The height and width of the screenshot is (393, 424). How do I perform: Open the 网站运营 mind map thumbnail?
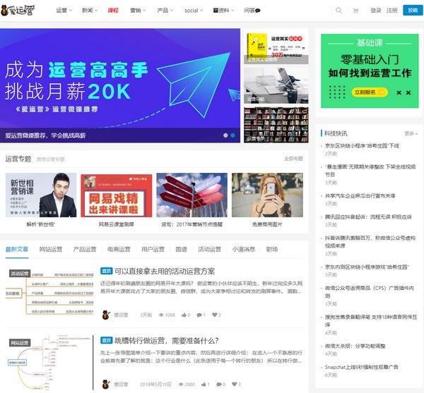click(x=49, y=363)
